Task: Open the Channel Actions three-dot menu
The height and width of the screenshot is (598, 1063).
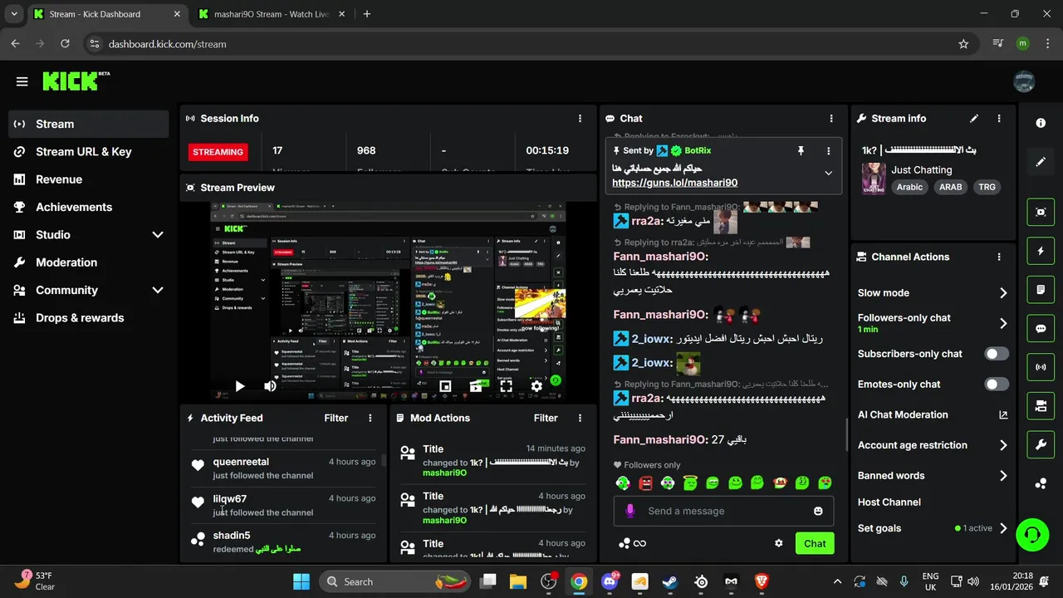Action: point(999,257)
